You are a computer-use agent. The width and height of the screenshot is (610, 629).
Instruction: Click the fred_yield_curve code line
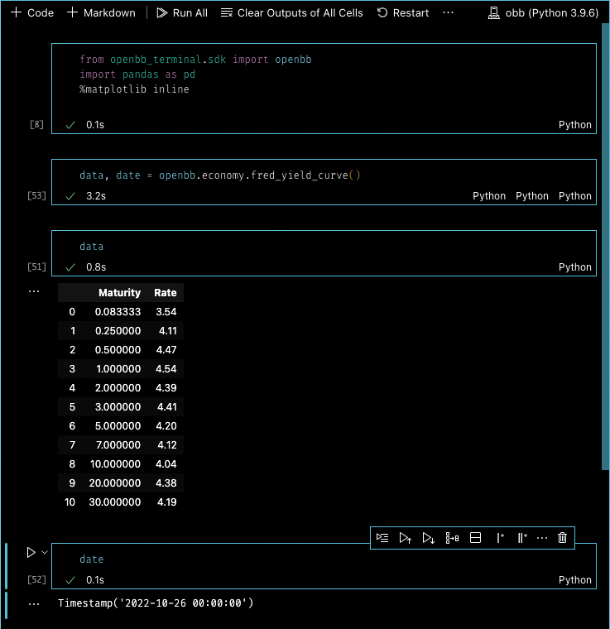(x=220, y=175)
